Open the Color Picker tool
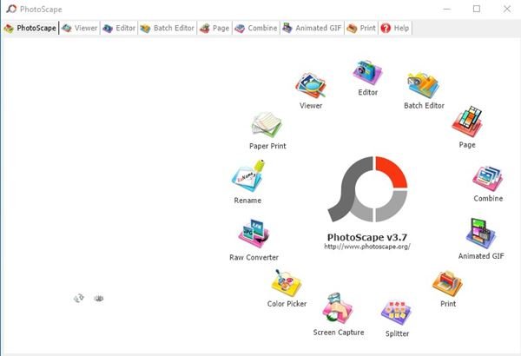 click(287, 283)
